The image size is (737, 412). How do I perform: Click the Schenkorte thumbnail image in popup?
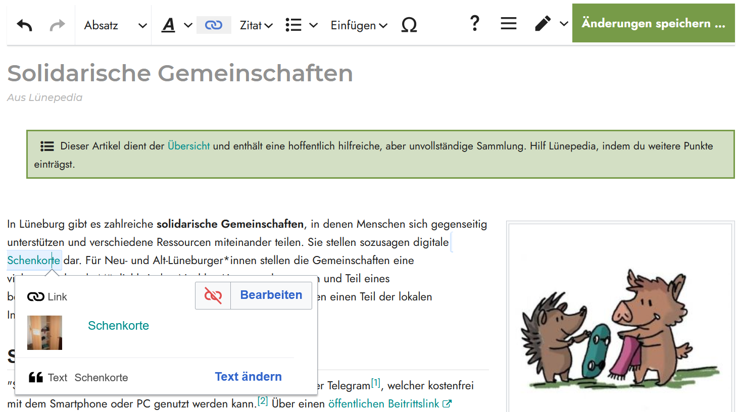coord(44,333)
